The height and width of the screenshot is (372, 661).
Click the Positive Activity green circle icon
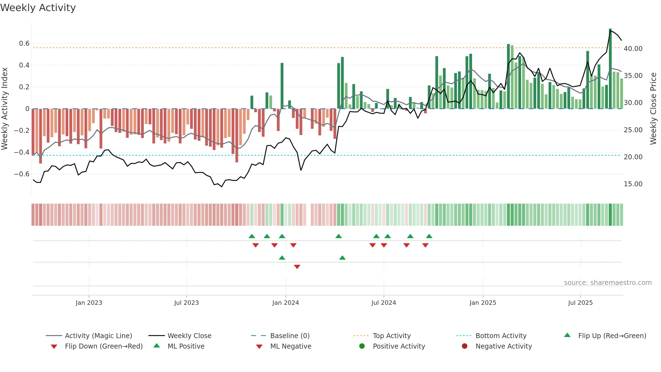tap(362, 346)
